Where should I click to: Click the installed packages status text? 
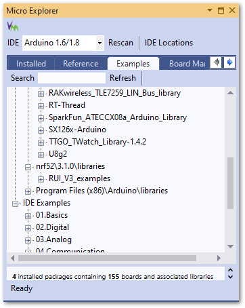coord(113,277)
